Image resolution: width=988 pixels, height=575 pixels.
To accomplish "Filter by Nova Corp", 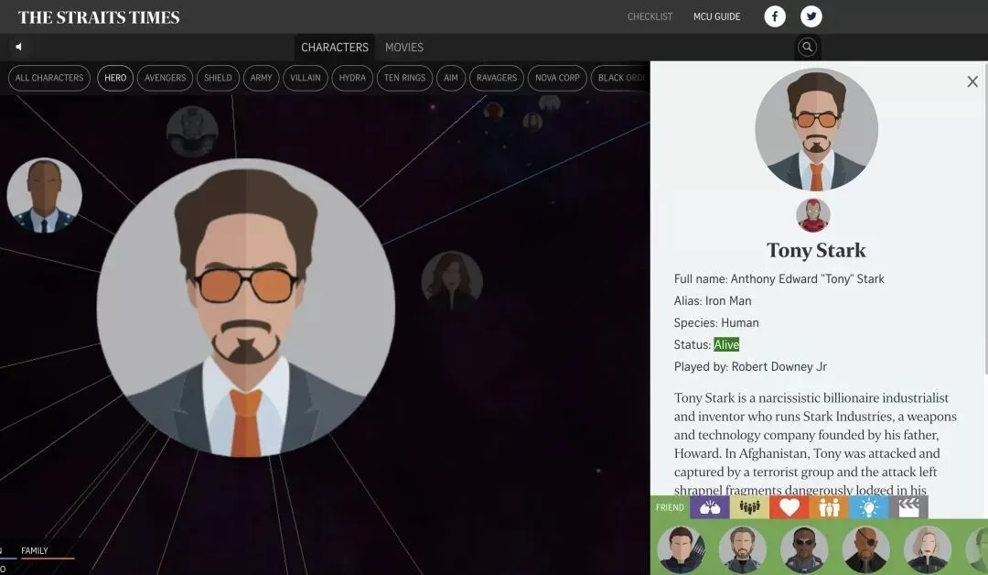I will pos(558,78).
